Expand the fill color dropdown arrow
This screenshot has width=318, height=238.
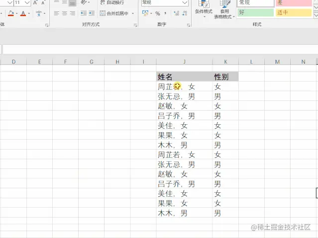tap(16, 13)
